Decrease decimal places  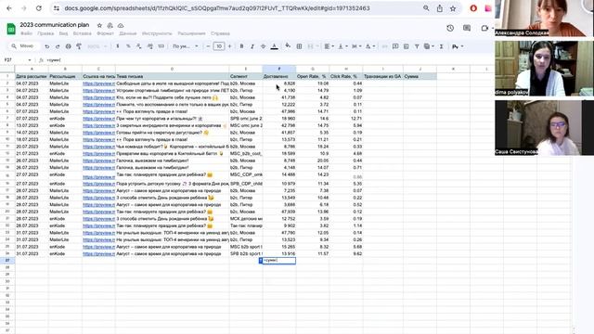(139, 46)
